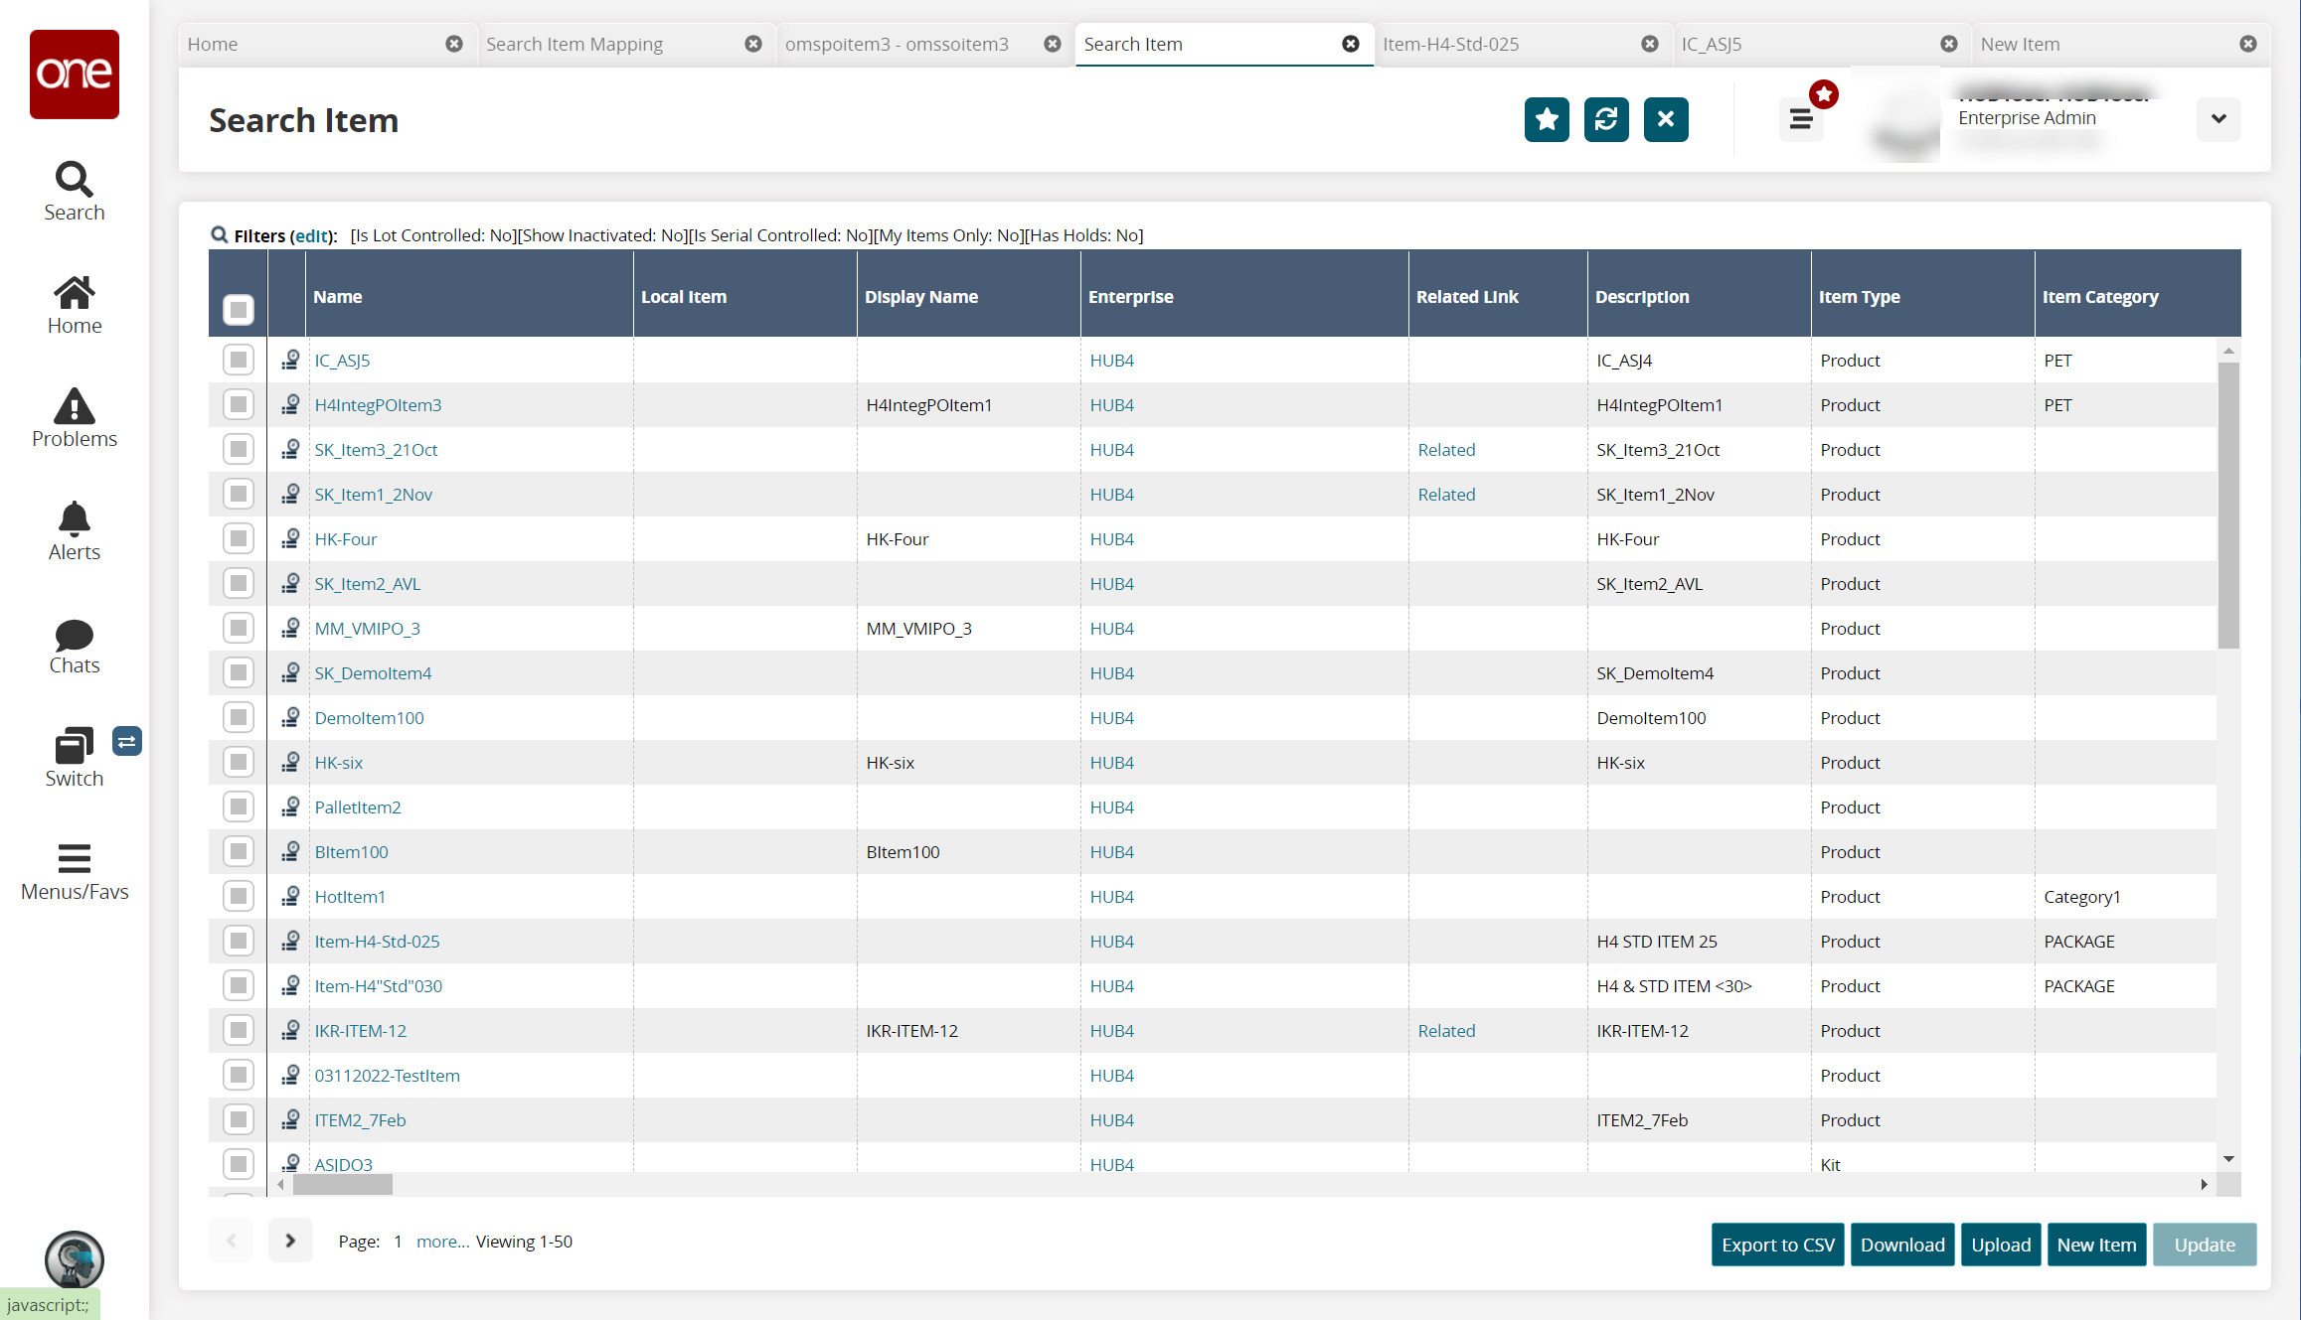This screenshot has height=1320, width=2301.
Task: Click the refresh icon button
Action: click(x=1606, y=119)
